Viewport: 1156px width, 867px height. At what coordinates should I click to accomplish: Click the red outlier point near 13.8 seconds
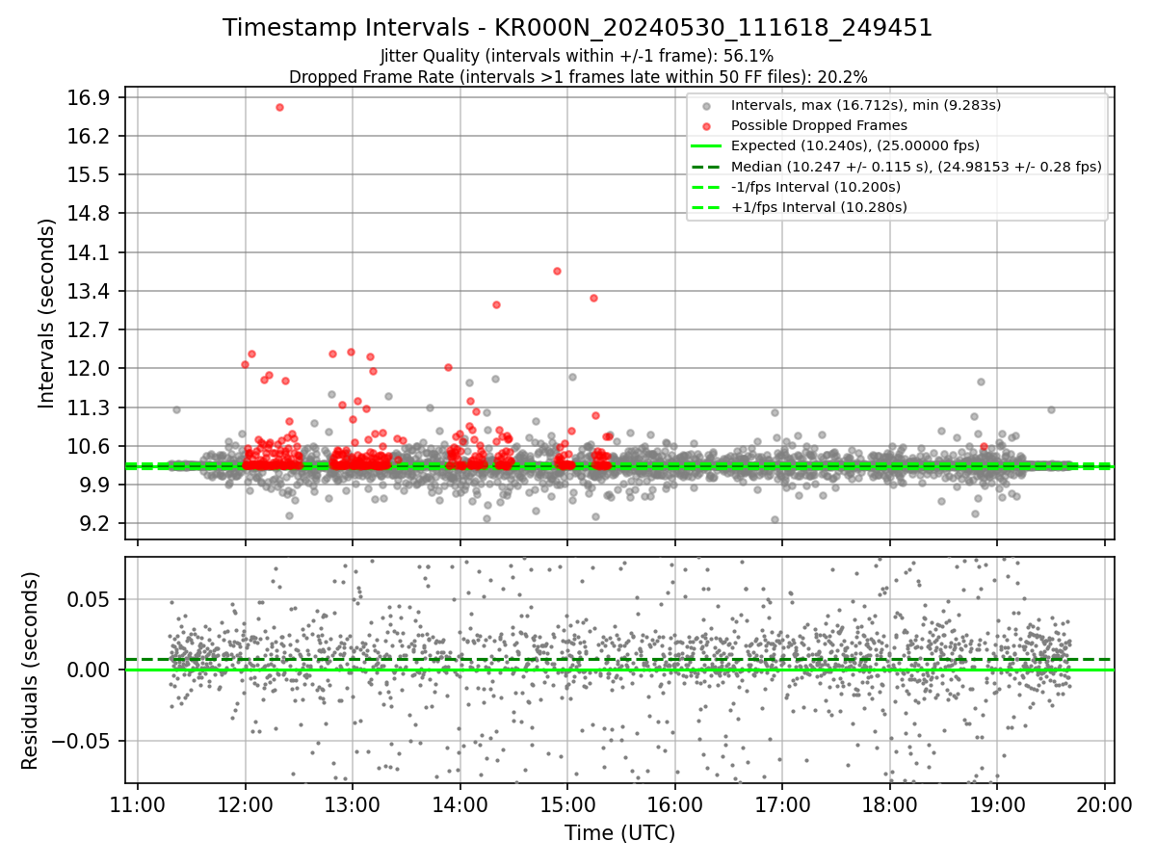point(557,271)
